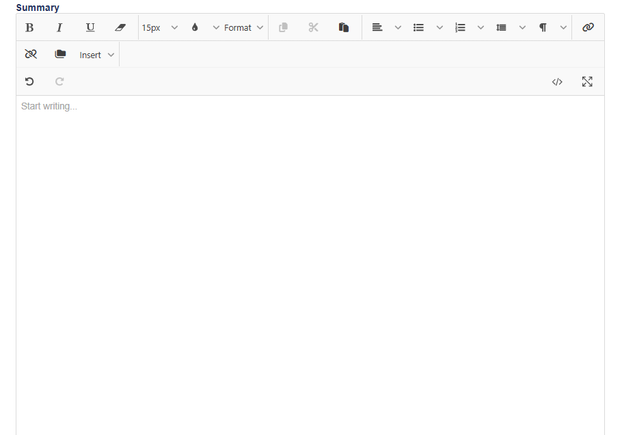Click the eraser clear formatting icon
The image size is (622, 435).
(x=120, y=27)
